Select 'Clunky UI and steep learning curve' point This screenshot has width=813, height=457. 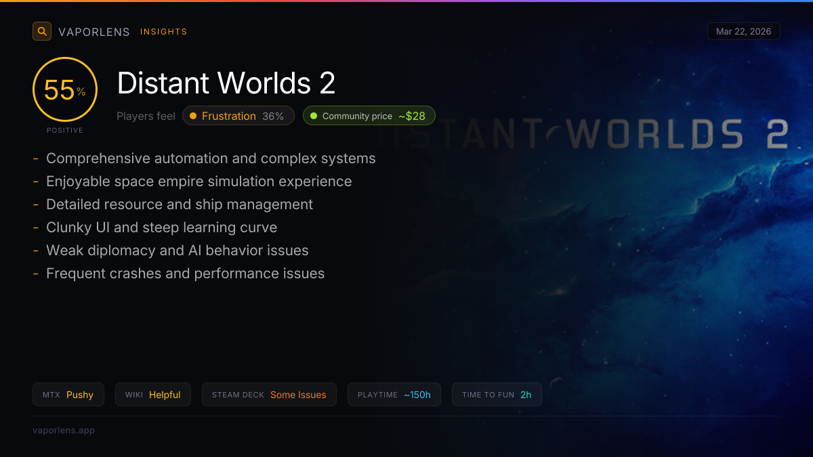click(161, 227)
